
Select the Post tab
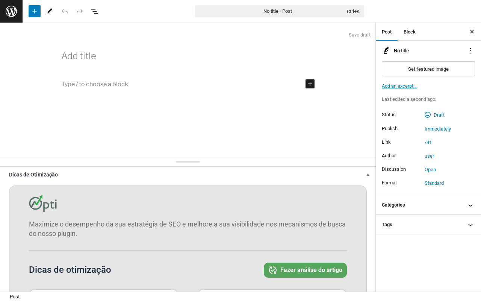pyautogui.click(x=387, y=32)
